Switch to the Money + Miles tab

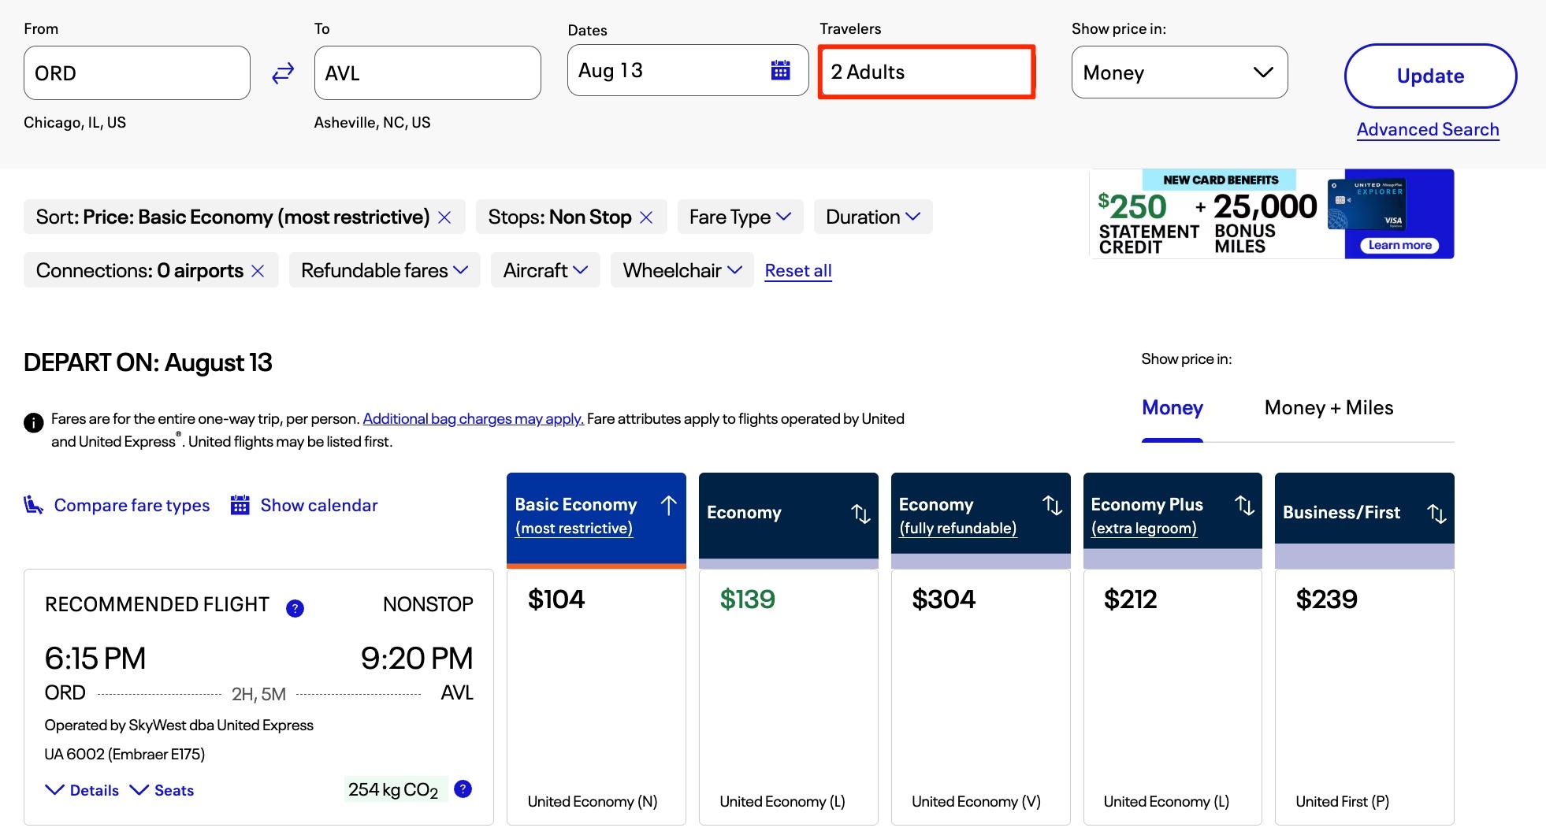click(x=1329, y=408)
